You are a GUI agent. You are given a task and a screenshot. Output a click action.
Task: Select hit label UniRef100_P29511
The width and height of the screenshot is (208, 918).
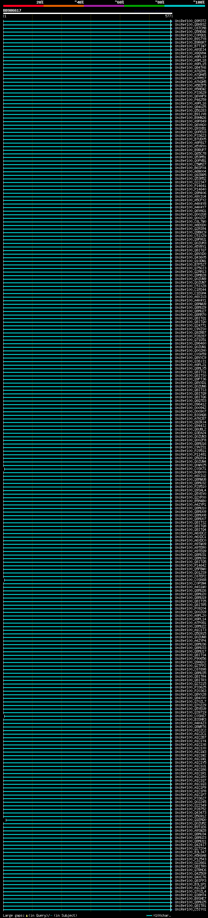click(x=190, y=451)
